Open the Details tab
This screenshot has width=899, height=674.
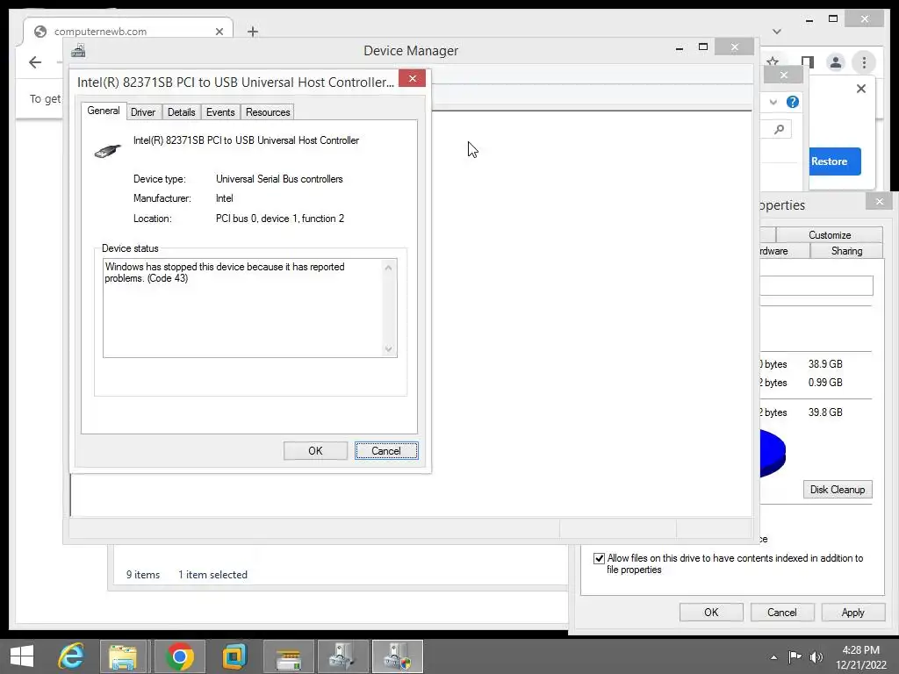pos(181,112)
